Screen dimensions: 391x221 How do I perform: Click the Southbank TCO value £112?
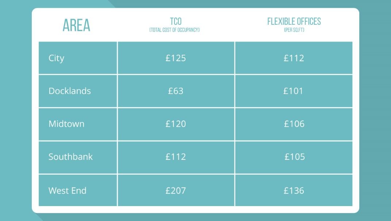pyautogui.click(x=176, y=157)
